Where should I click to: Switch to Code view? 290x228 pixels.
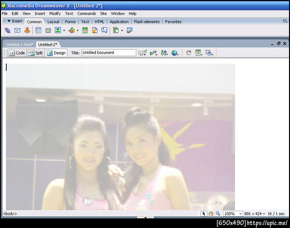tap(17, 53)
